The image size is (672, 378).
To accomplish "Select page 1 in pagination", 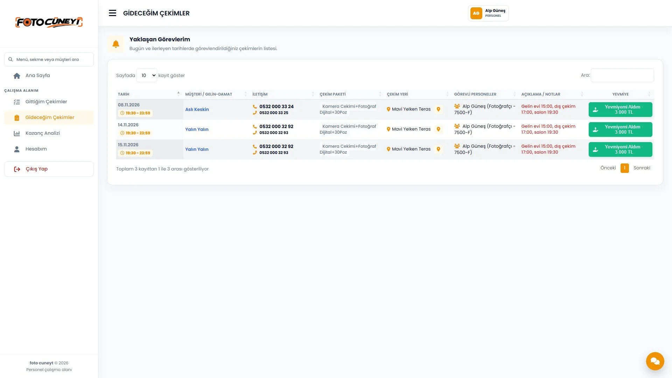I will [x=624, y=168].
